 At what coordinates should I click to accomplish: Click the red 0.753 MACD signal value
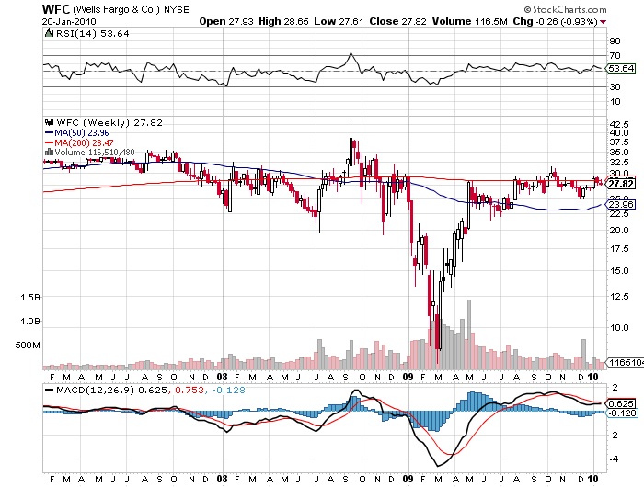(x=190, y=390)
